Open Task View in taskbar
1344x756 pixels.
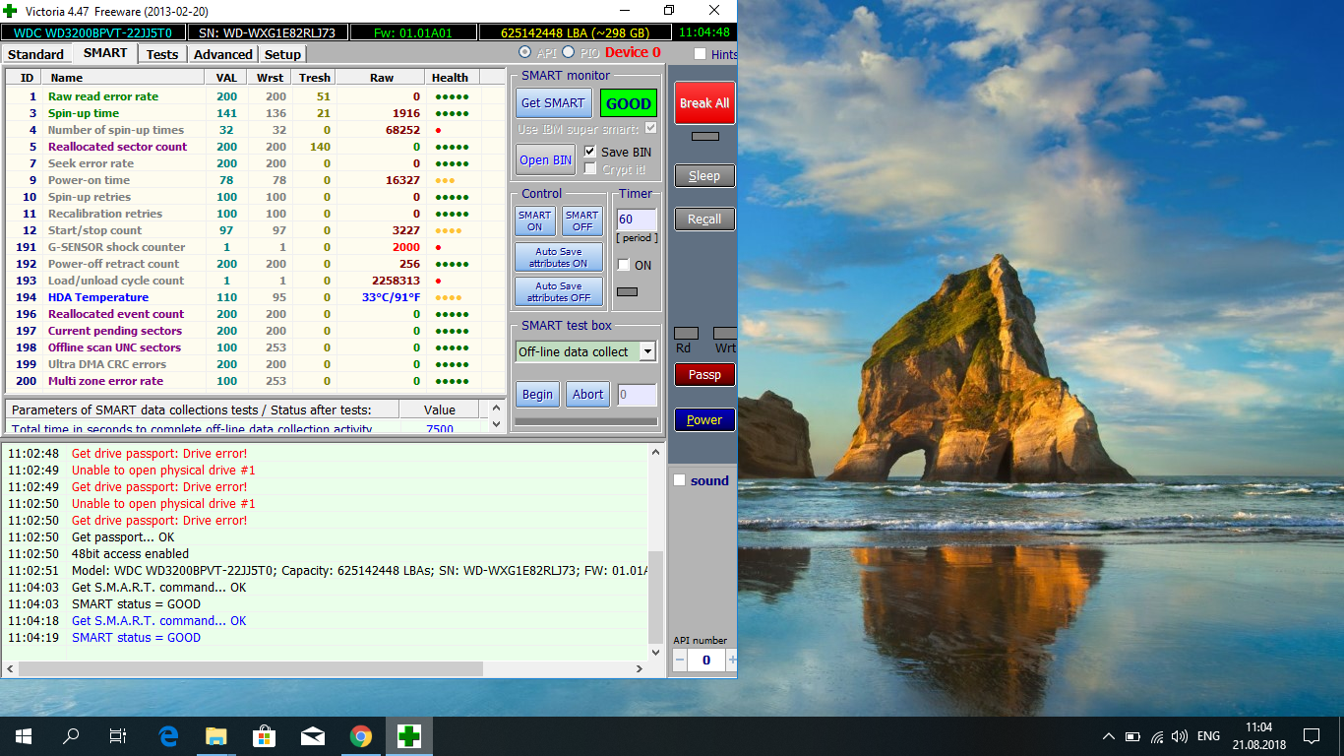[x=118, y=735]
